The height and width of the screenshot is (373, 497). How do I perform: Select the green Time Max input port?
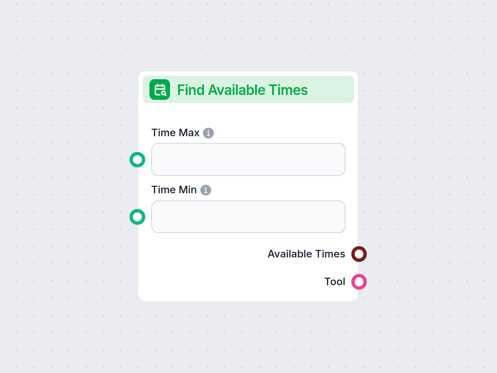(137, 159)
